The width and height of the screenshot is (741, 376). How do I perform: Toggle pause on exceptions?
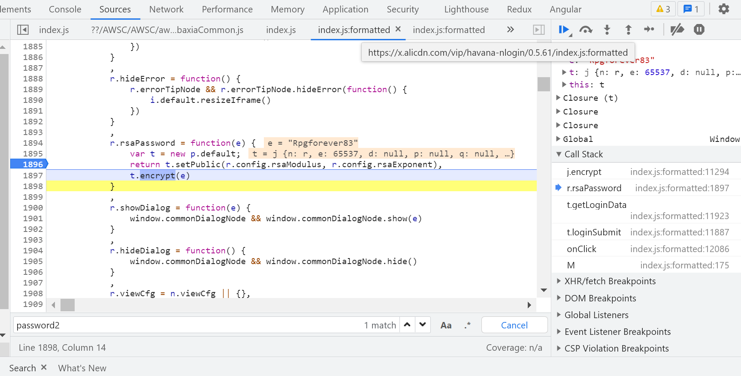[x=699, y=30]
